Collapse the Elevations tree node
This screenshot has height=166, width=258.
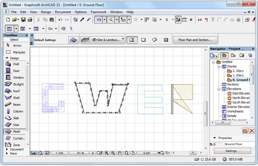(219, 89)
